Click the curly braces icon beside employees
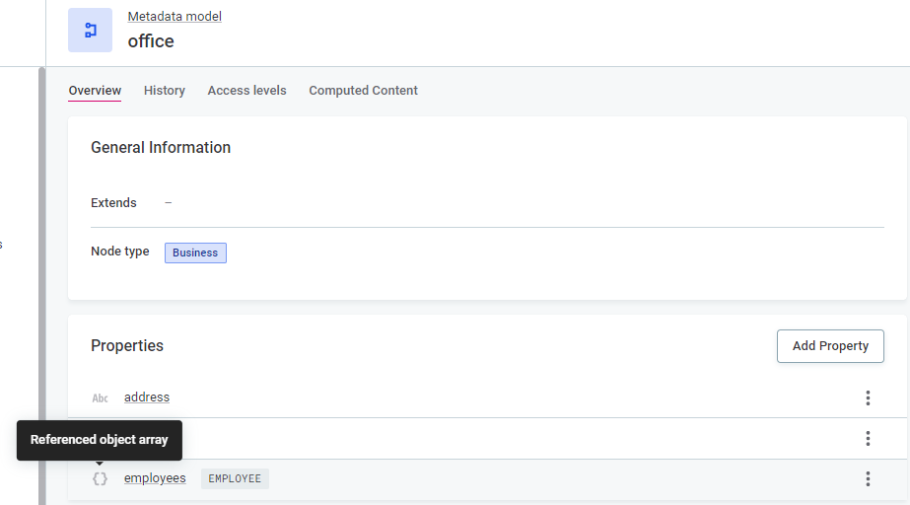The height and width of the screenshot is (505, 910). [x=100, y=478]
